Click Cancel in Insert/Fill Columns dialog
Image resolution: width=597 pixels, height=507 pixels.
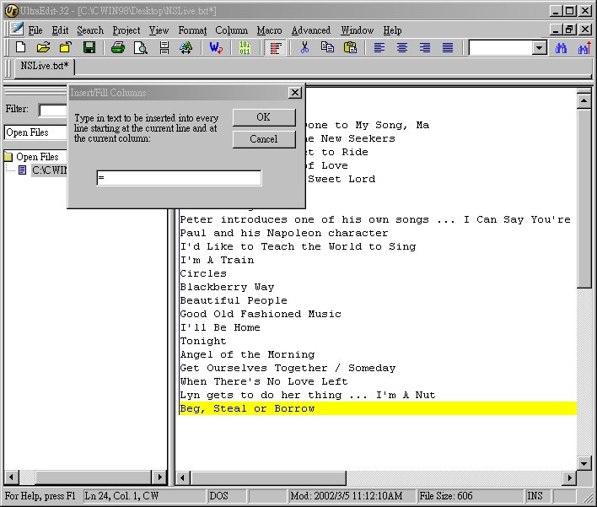[x=264, y=139]
